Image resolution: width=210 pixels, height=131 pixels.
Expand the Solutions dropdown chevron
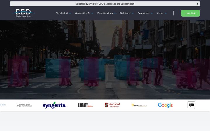coord(133,13)
